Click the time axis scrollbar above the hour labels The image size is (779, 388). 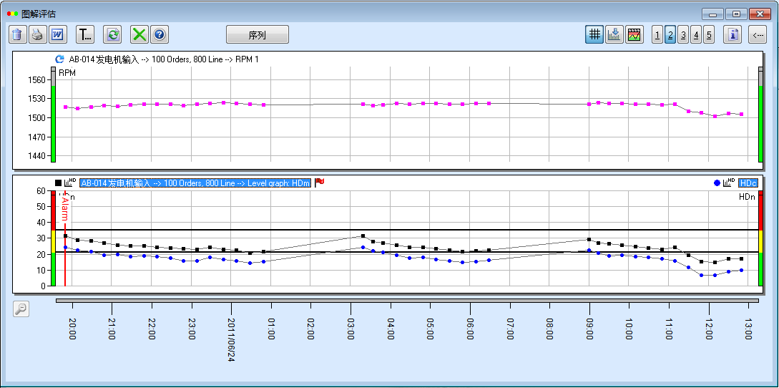click(406, 301)
